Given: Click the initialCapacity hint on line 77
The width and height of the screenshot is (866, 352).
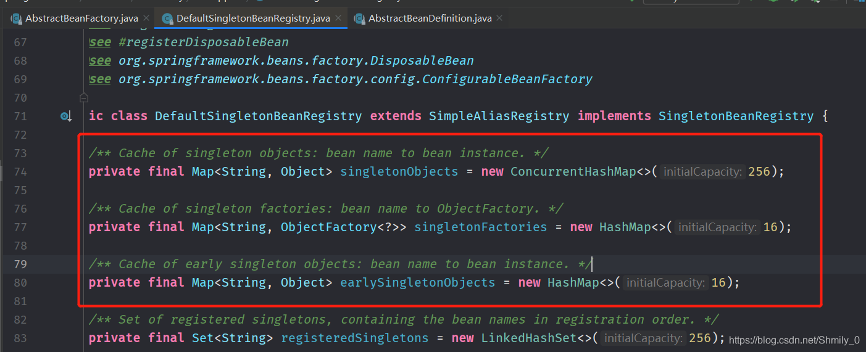Looking at the screenshot, I should point(717,227).
